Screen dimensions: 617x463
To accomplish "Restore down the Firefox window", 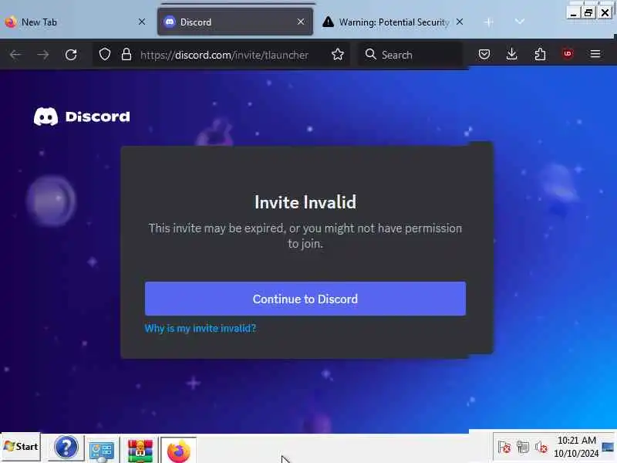I will click(x=588, y=13).
